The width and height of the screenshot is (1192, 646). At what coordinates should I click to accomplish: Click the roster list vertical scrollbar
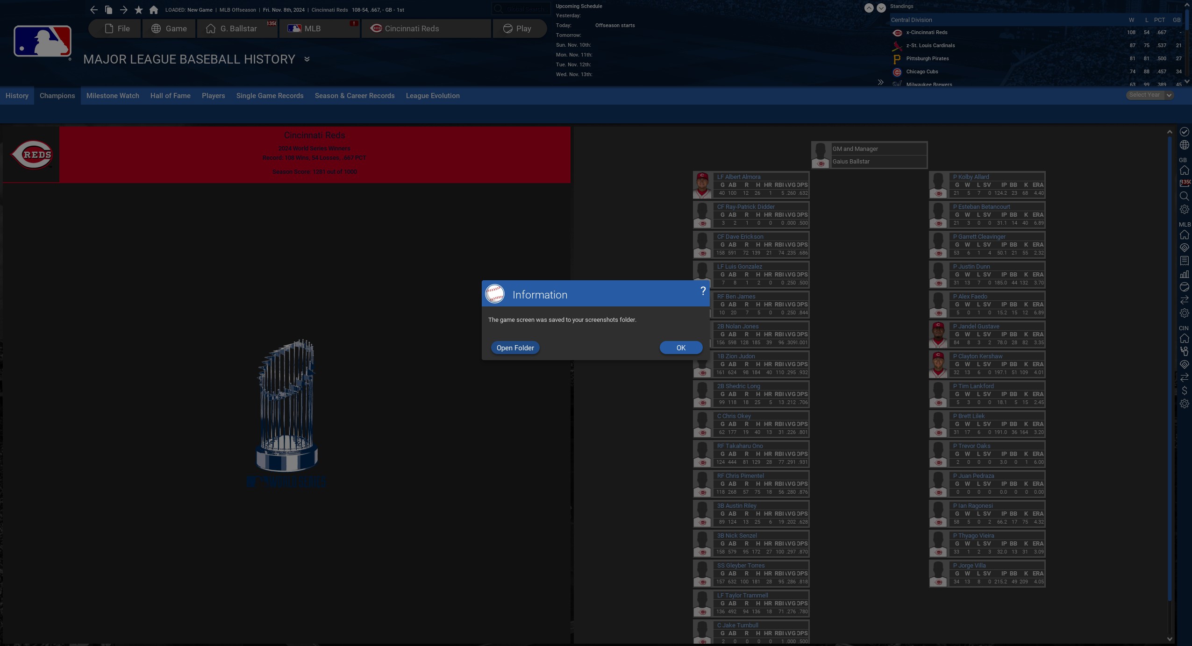pyautogui.click(x=1170, y=364)
